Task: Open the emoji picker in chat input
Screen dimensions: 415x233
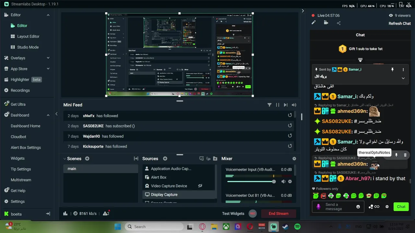Action: coord(358,207)
